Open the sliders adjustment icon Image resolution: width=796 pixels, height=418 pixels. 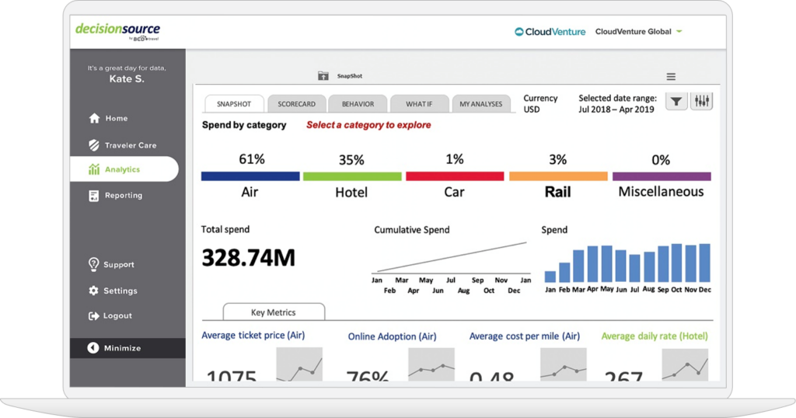(702, 102)
